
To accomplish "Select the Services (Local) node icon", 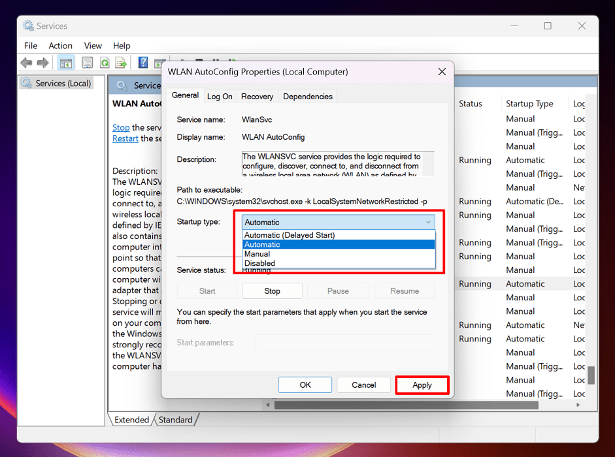I will (x=26, y=83).
